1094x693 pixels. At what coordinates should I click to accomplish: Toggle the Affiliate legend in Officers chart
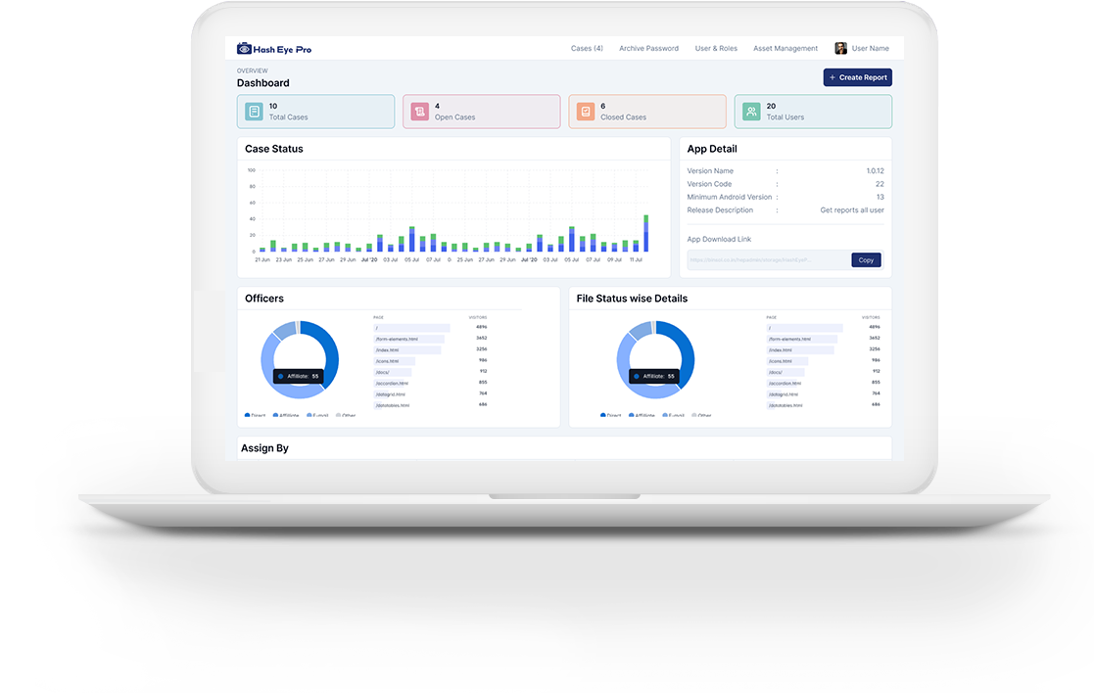(286, 416)
